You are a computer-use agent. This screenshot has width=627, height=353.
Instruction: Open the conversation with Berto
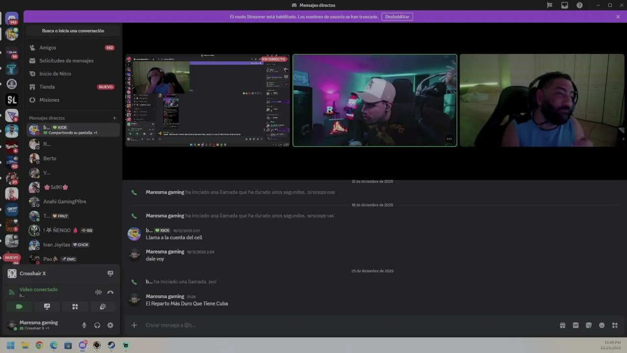tap(73, 158)
